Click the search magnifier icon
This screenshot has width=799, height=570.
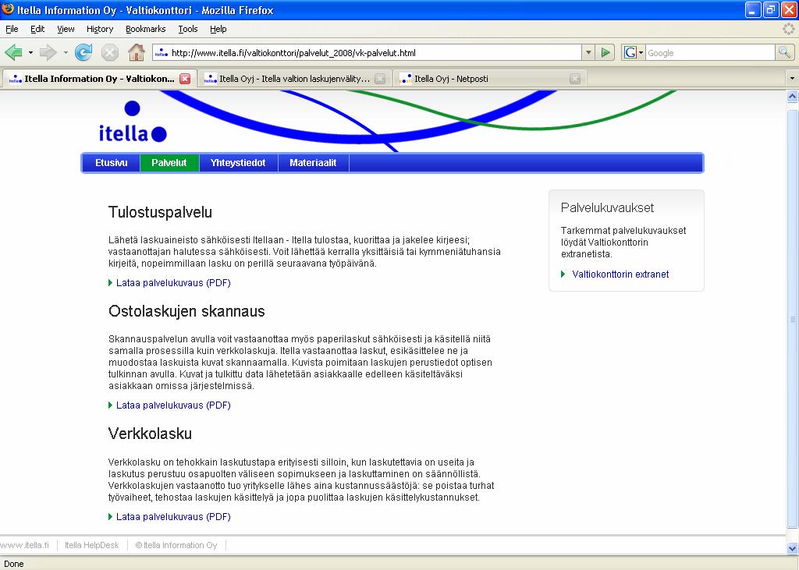point(784,52)
